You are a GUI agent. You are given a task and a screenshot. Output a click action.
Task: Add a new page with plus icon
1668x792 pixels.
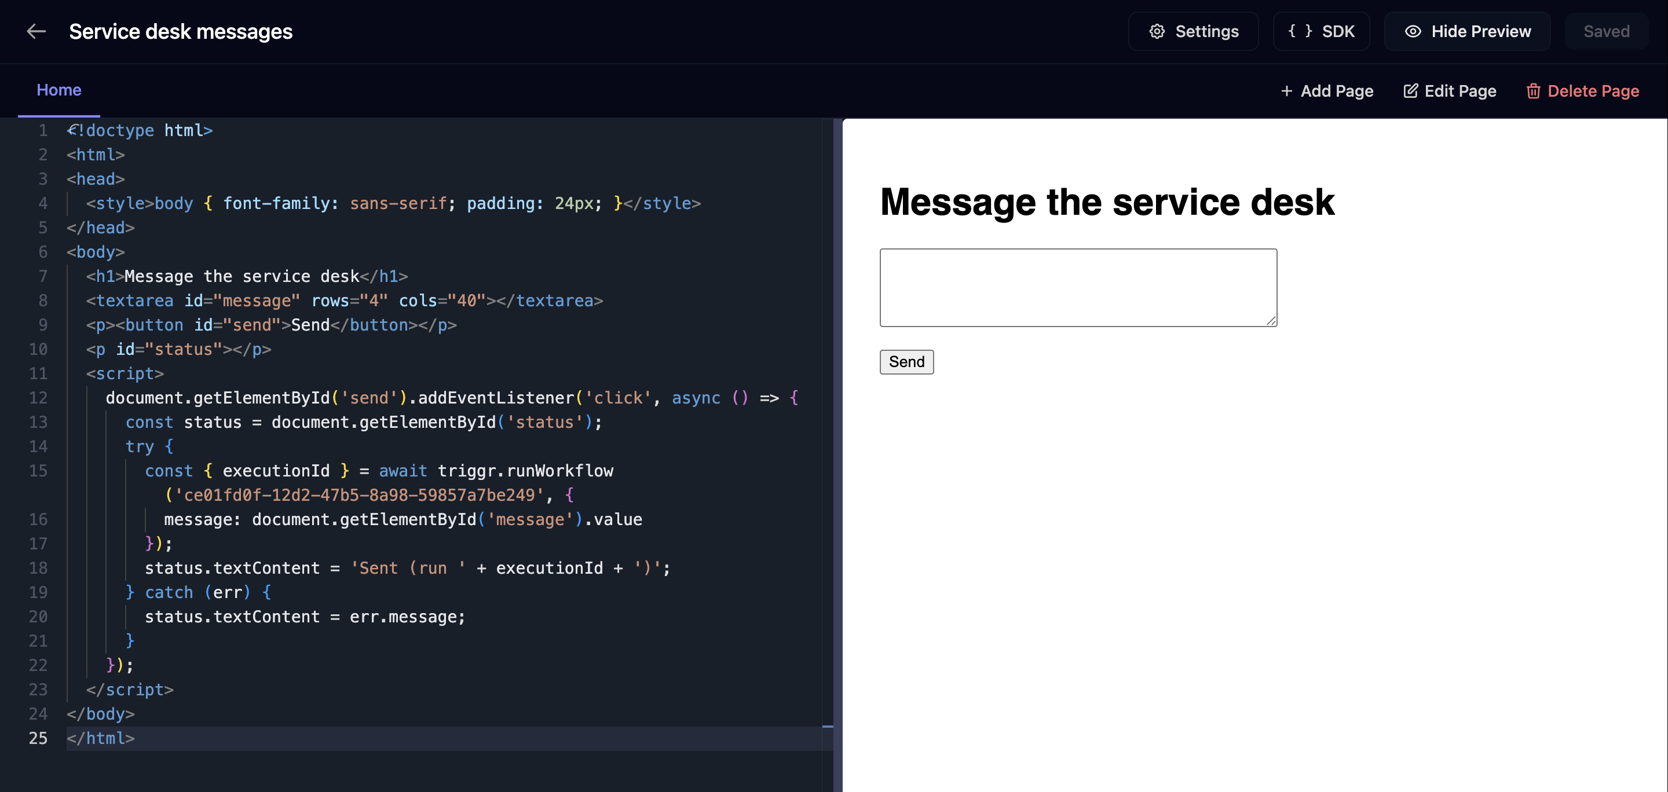pyautogui.click(x=1327, y=90)
